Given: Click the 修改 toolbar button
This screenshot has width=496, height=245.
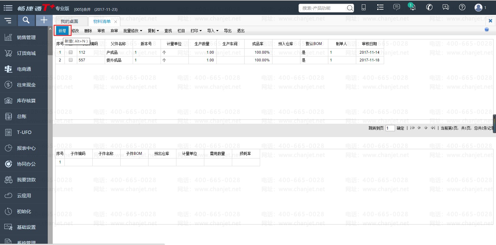Looking at the screenshot, I should 75,31.
